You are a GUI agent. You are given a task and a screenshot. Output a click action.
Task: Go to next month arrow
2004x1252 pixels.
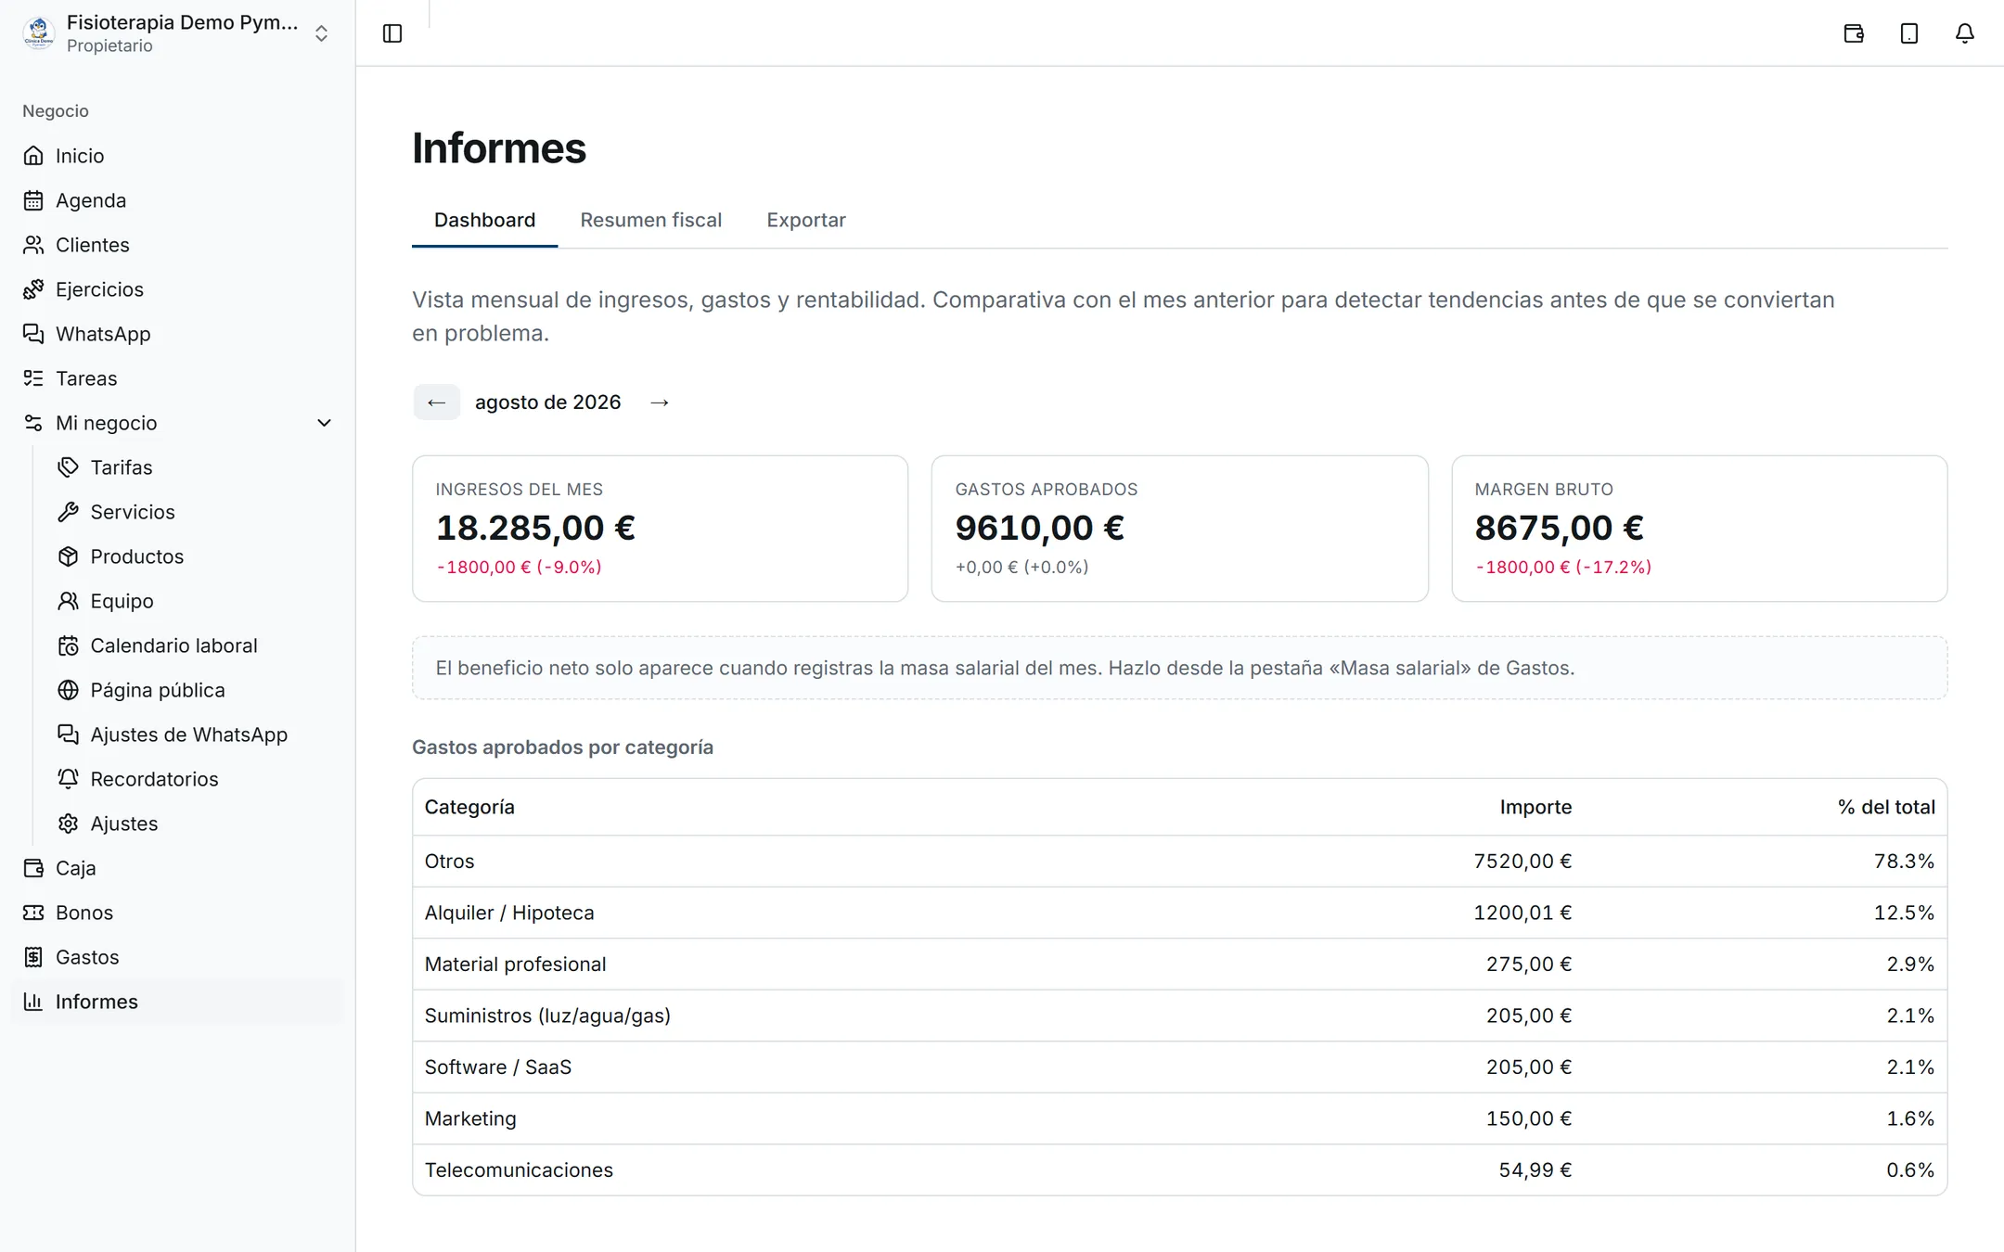coord(660,402)
